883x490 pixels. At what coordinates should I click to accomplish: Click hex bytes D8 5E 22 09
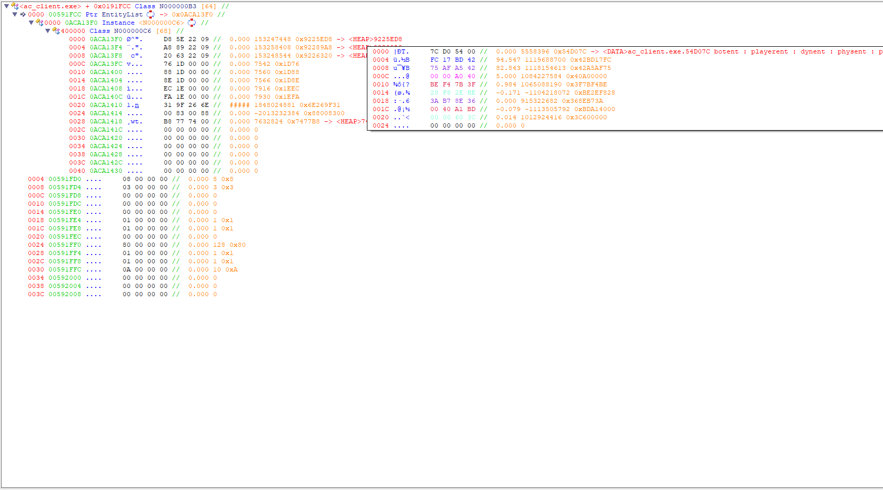pyautogui.click(x=186, y=39)
